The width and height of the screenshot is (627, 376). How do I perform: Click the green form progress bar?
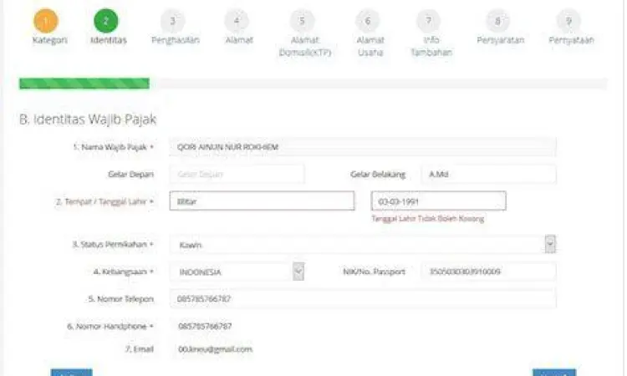[84, 83]
